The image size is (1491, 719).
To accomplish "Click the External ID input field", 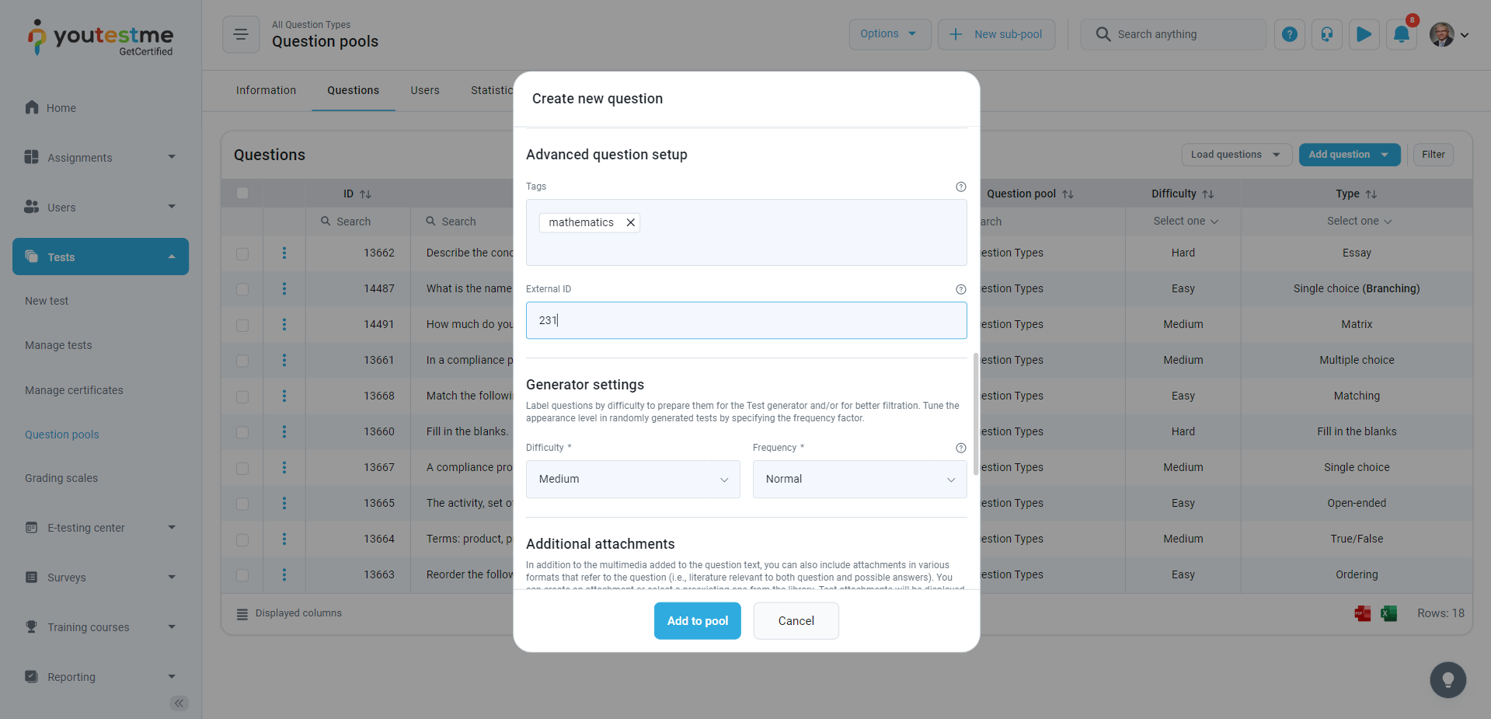I will tap(746, 320).
